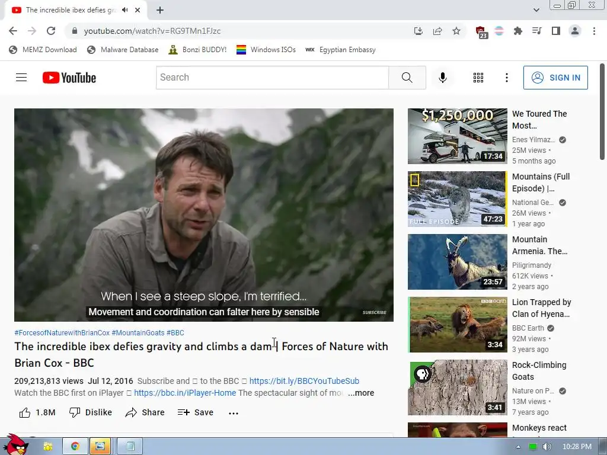
Task: Mute the tab via speaker icon
Action: (x=124, y=10)
